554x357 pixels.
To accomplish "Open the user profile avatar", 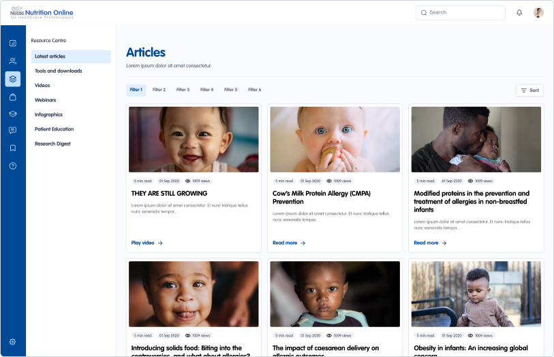I will click(538, 12).
